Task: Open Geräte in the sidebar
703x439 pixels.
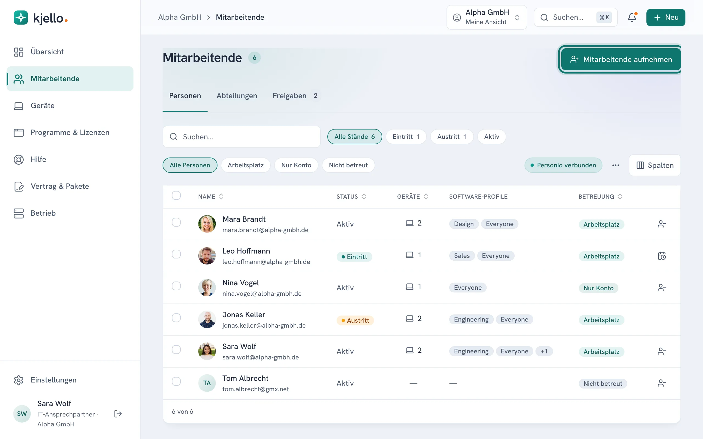Action: 70,106
